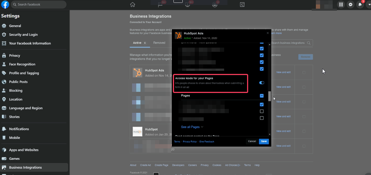371x175 pixels.
Task: Open the Gaming icon in top bar
Action: pos(242,4)
